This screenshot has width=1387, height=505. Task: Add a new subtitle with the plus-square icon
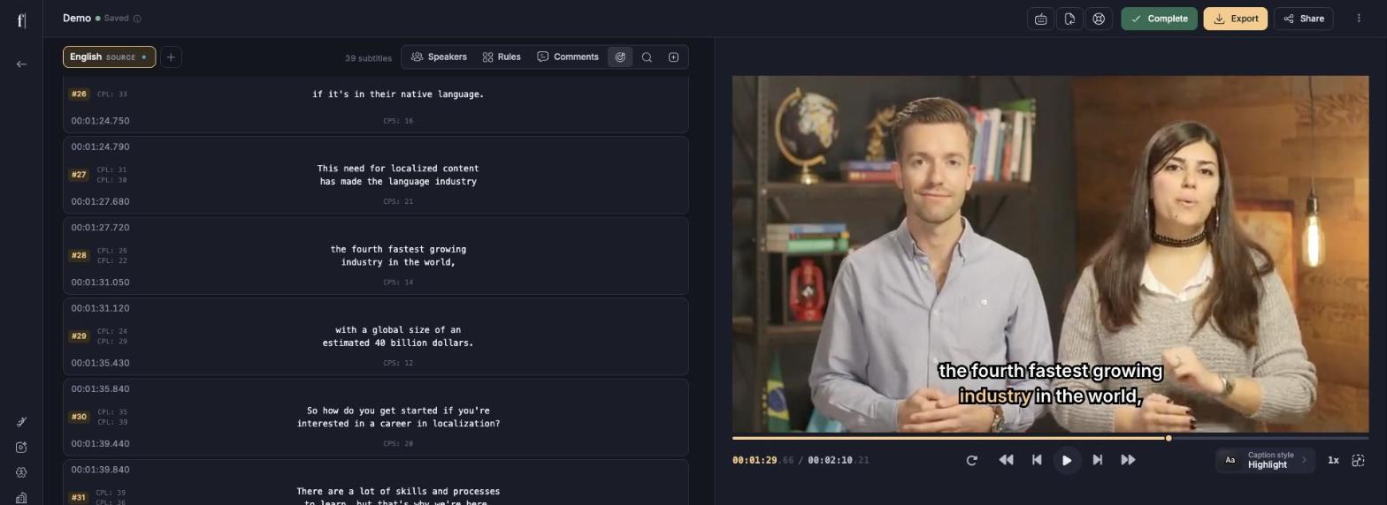[673, 57]
